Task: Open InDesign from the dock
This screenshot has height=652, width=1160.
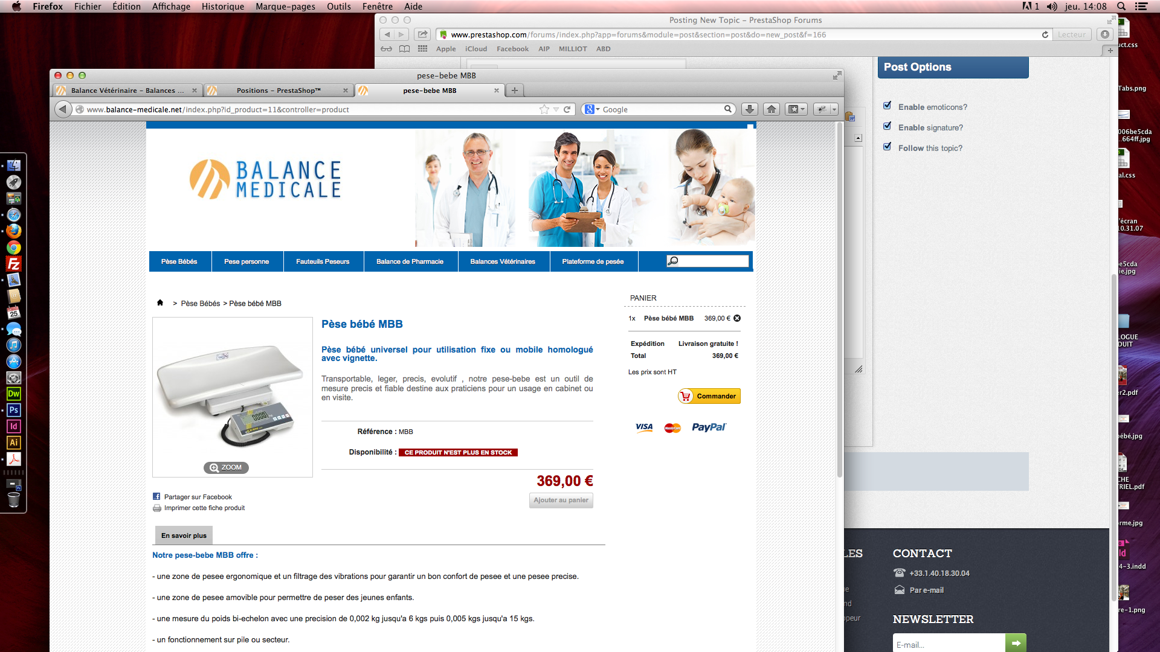Action: pos(14,426)
